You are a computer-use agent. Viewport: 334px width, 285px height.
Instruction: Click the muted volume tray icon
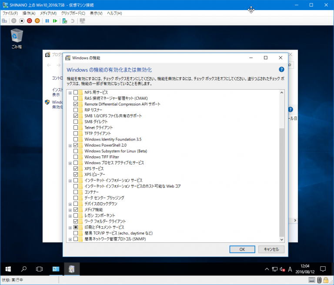click(x=282, y=269)
